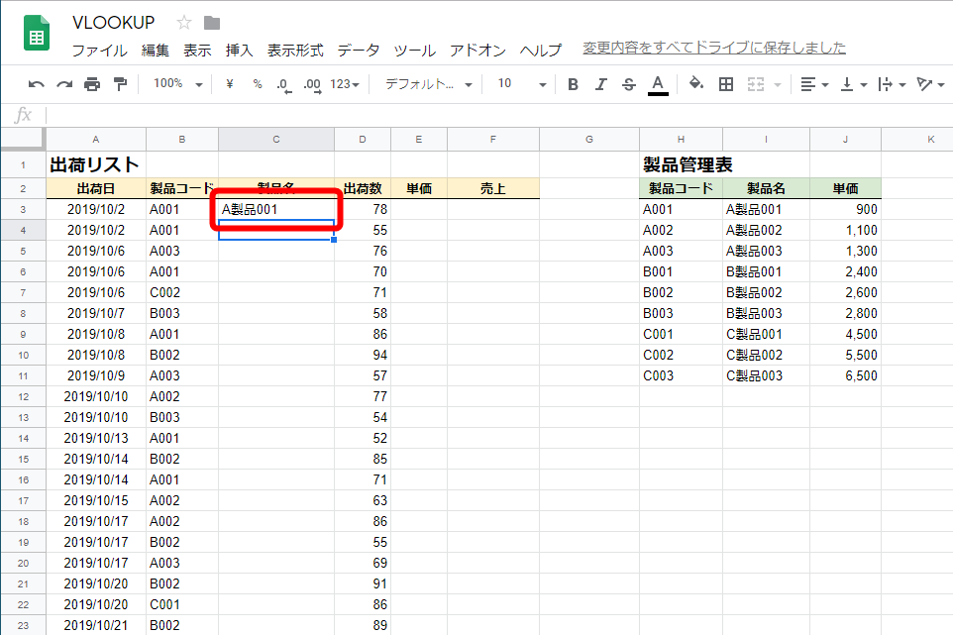Select the Paint format roller icon
Screen dimensions: 953x635
(120, 84)
